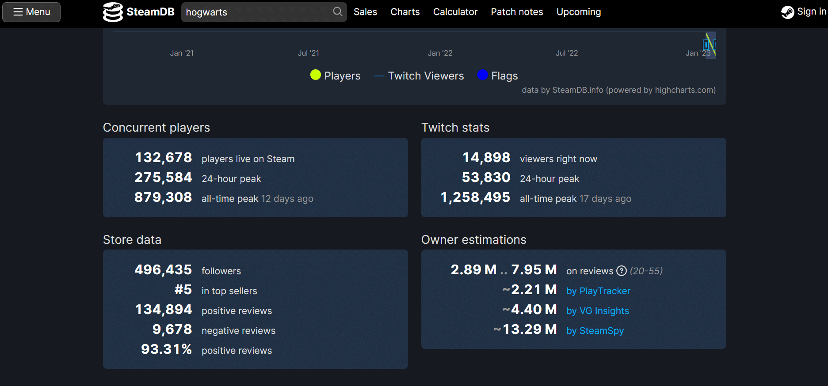Navigate to Patch notes
Screen dimensions: 828x386
[517, 12]
